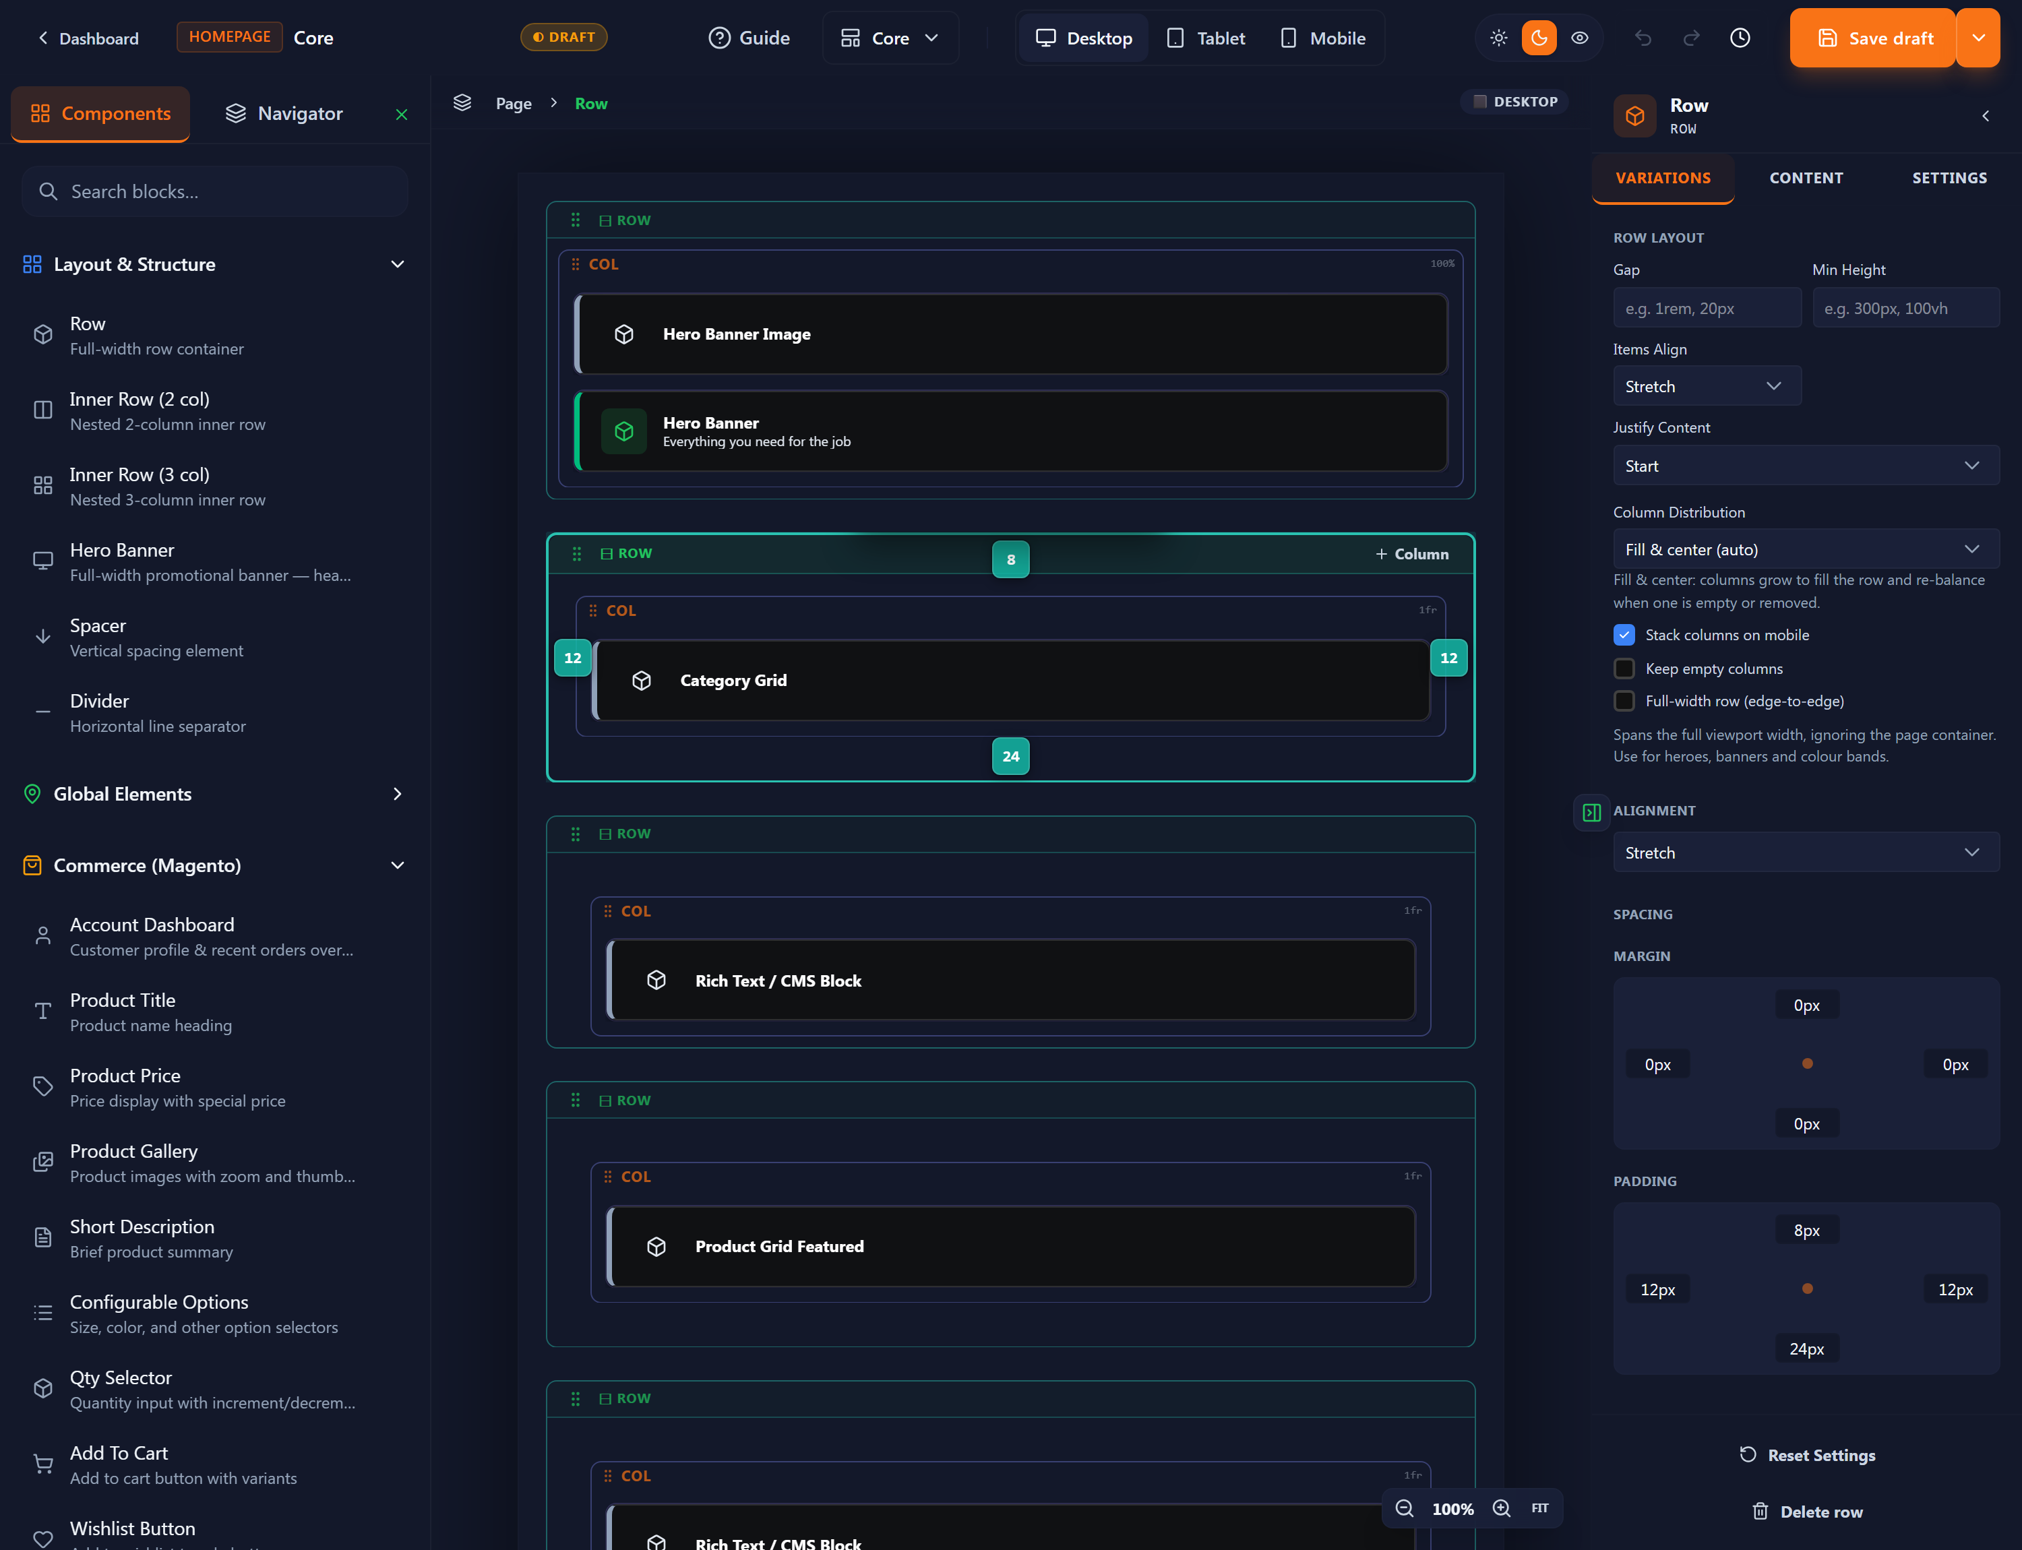Click the Min Height input field
2022x1550 pixels.
(x=1905, y=308)
